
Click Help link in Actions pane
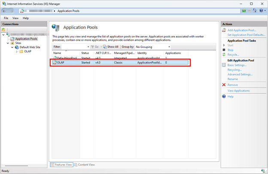coord(230,96)
